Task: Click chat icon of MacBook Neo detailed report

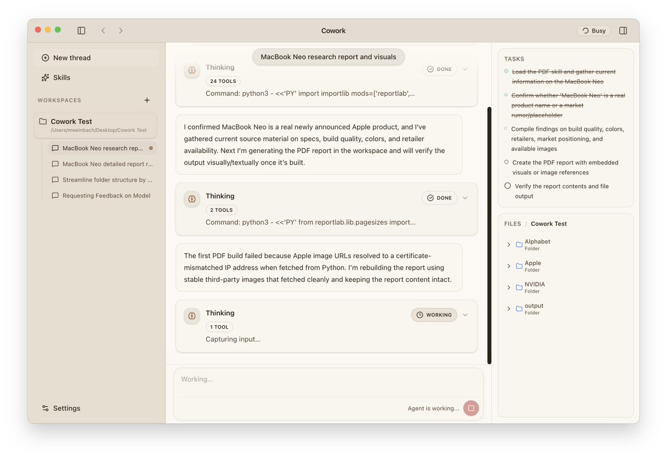Action: 55,164
